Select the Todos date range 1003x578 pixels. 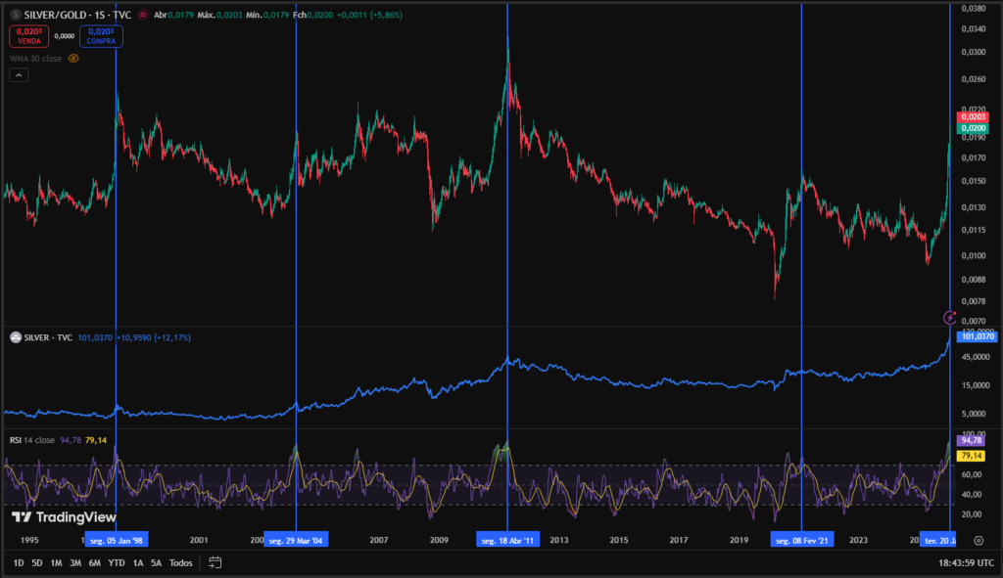point(180,562)
